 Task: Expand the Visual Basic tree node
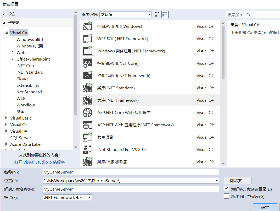6,118
